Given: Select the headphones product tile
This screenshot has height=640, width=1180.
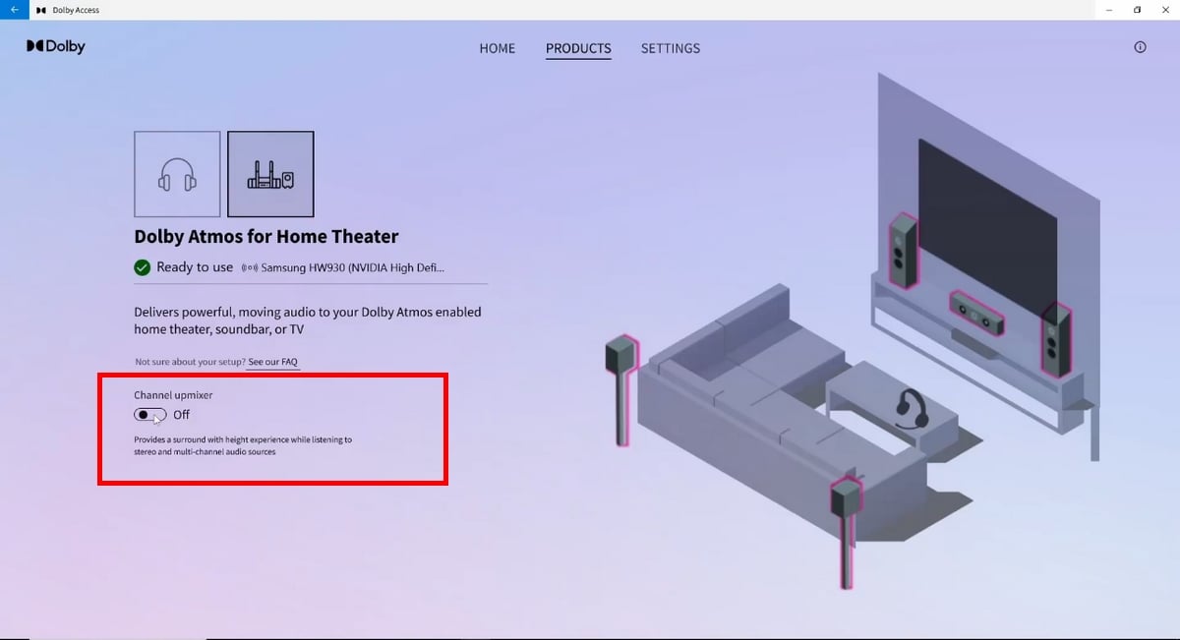Looking at the screenshot, I should (177, 174).
